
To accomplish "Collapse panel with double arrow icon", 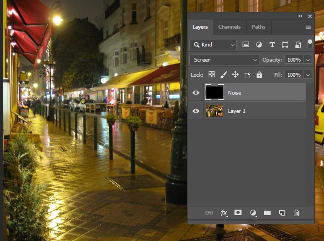I will tap(300, 16).
